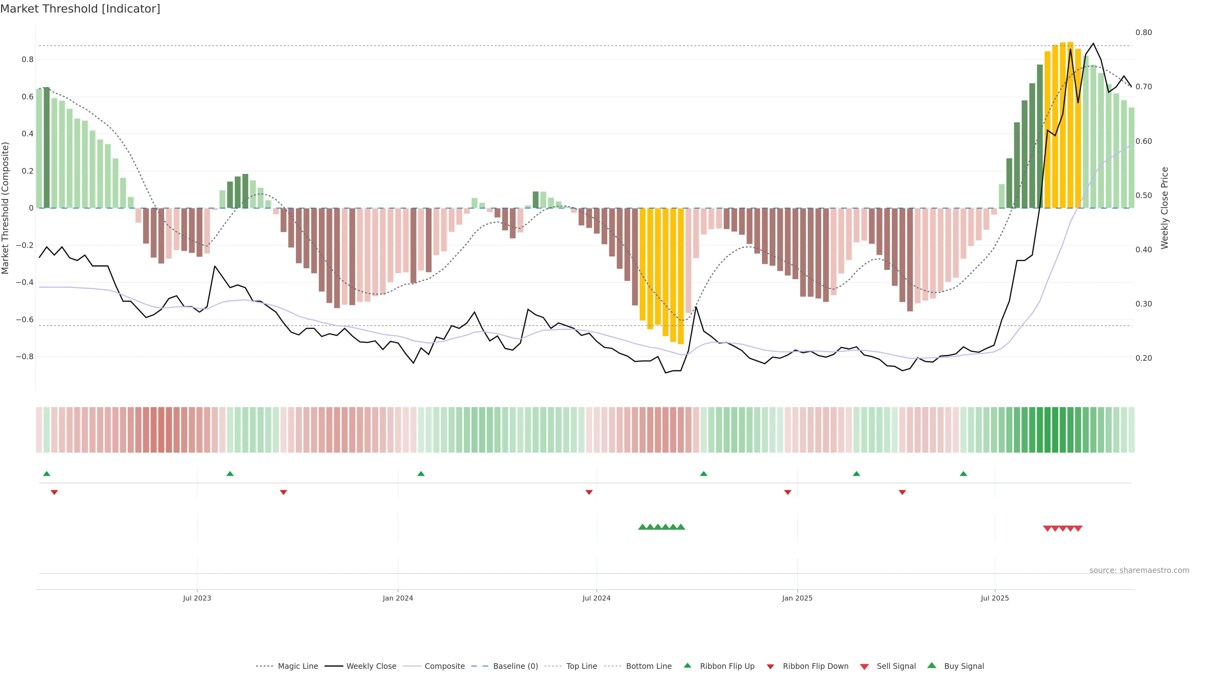This screenshot has width=1205, height=677.
Task: Click the Jan 2025 axis label
Action: [x=797, y=598]
